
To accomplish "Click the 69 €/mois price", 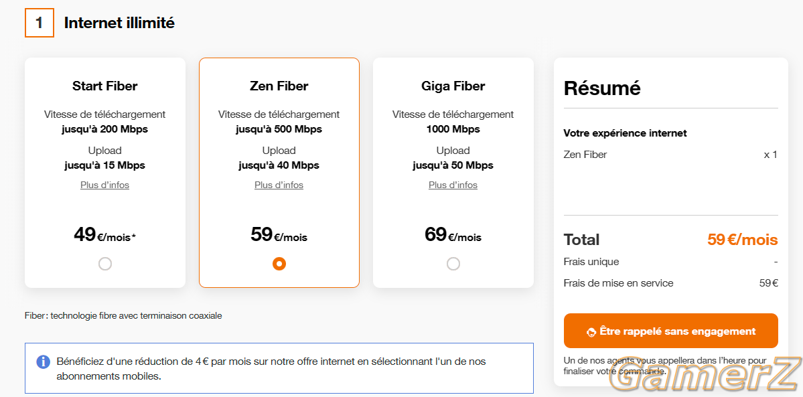I will coord(453,234).
